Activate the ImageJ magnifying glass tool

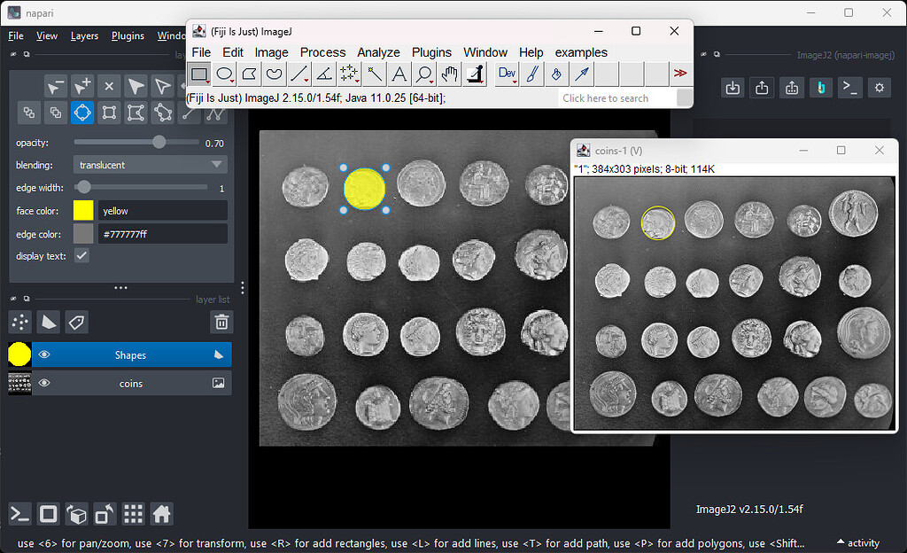[x=423, y=74]
